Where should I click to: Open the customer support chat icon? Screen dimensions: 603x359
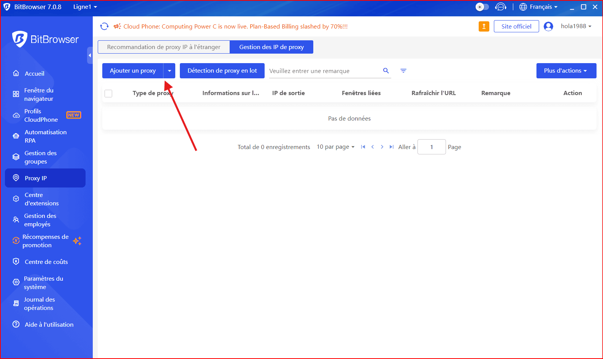click(x=501, y=7)
